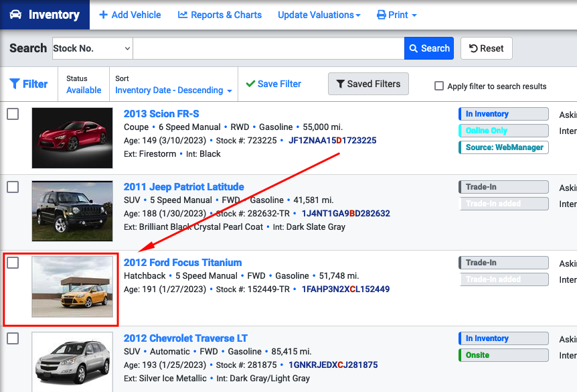Click the funnel icon in Saved Filters
Screen dimensions: 577x392
[341, 84]
